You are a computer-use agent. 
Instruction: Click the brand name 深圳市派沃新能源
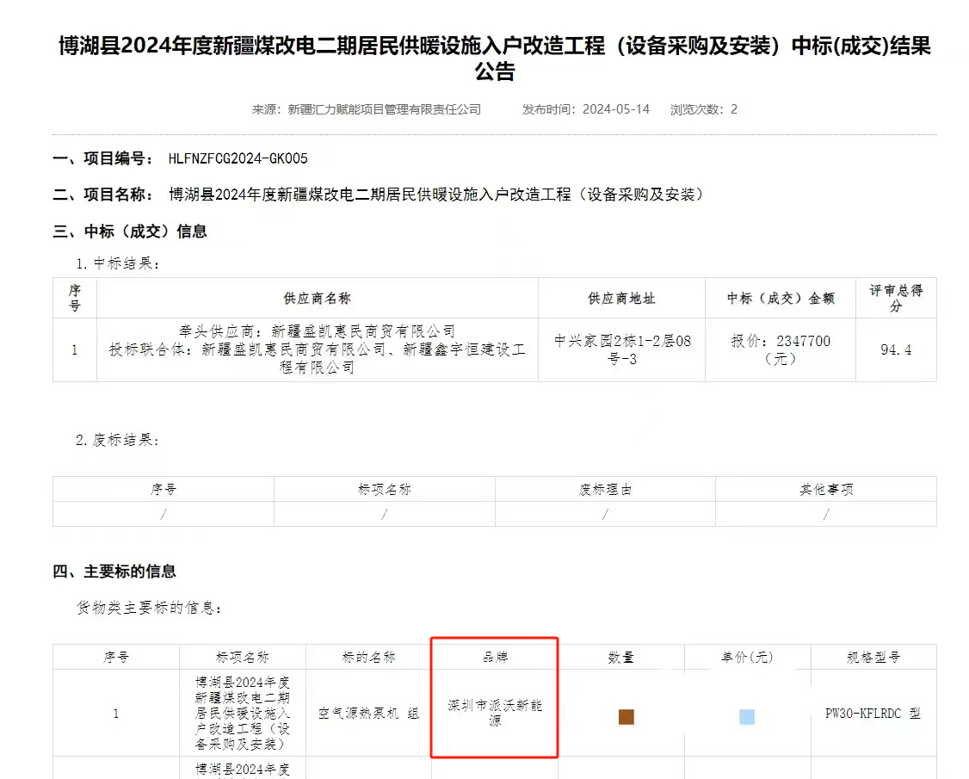click(x=494, y=714)
